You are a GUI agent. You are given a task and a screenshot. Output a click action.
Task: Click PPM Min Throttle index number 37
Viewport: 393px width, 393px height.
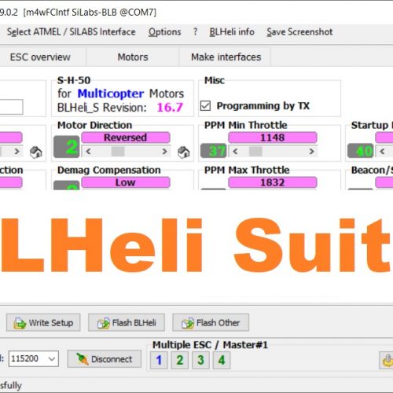pos(214,151)
